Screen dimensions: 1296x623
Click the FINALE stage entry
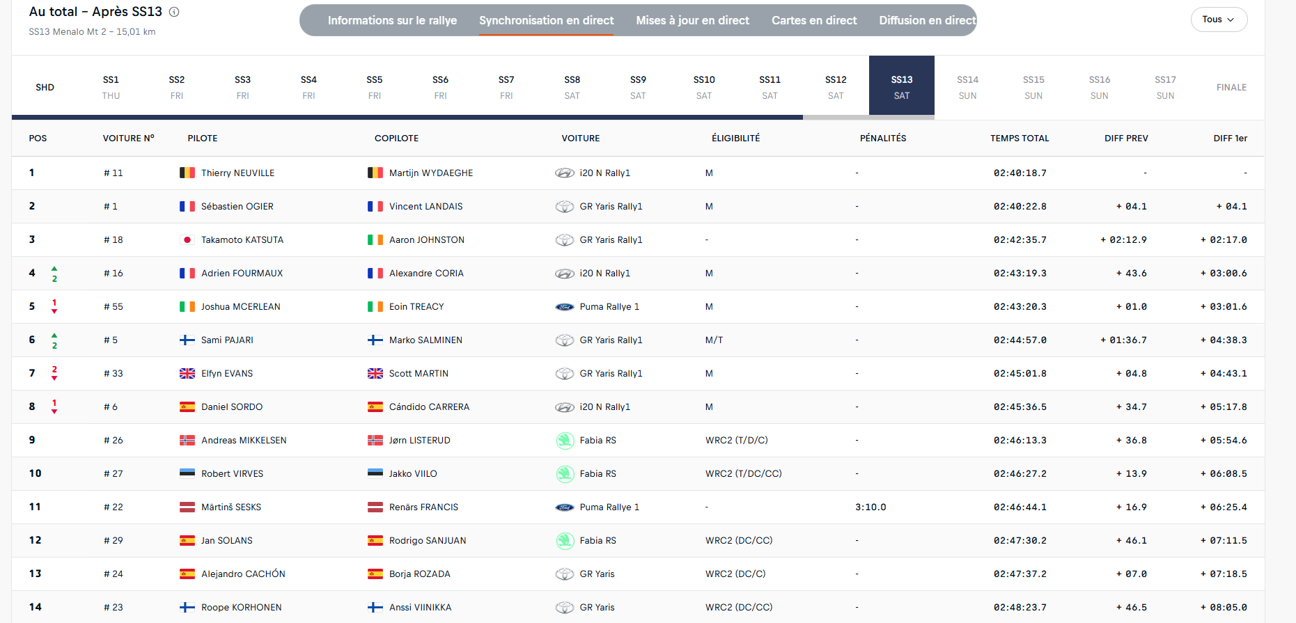(x=1231, y=87)
